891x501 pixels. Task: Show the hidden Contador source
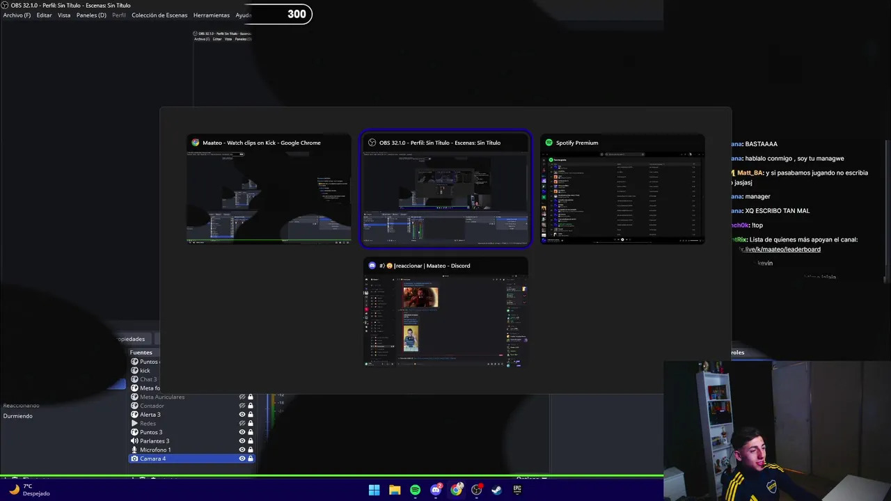coord(242,406)
